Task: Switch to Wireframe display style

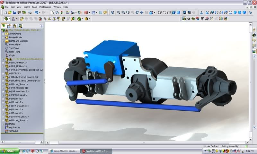Action: point(160,13)
